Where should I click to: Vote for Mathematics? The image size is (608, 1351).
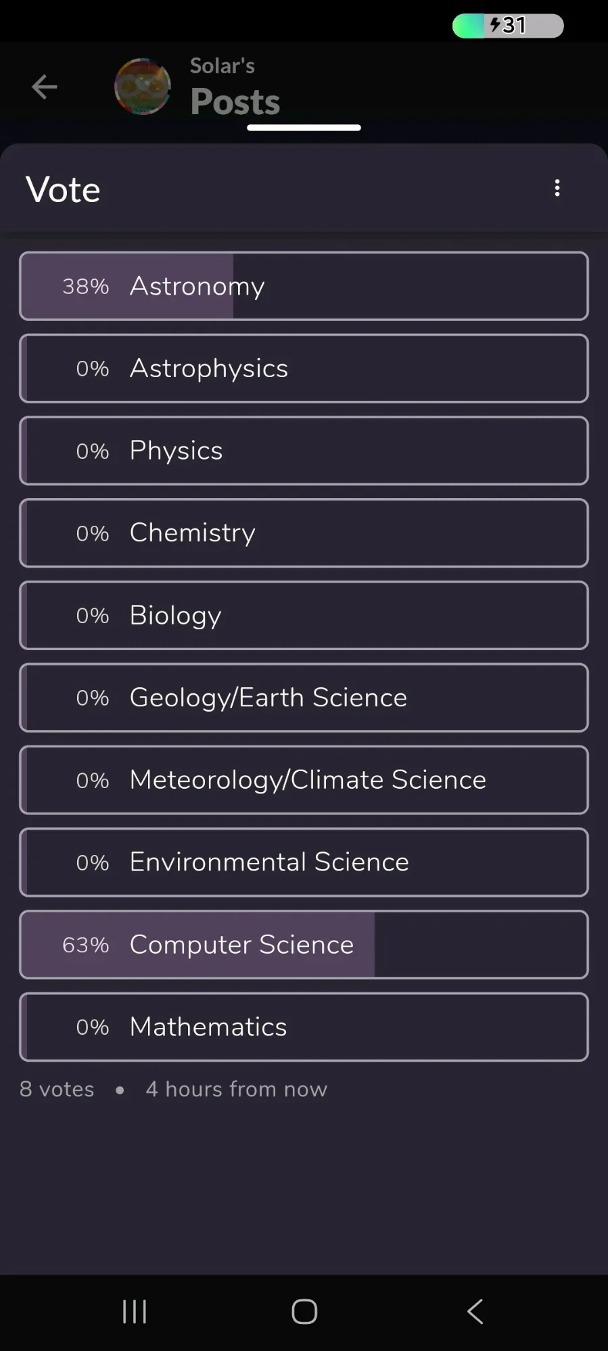(x=304, y=1027)
